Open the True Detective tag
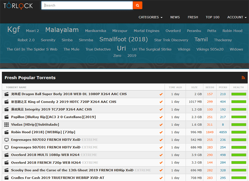Viewport: 249px width, 181px height. click(98, 49)
